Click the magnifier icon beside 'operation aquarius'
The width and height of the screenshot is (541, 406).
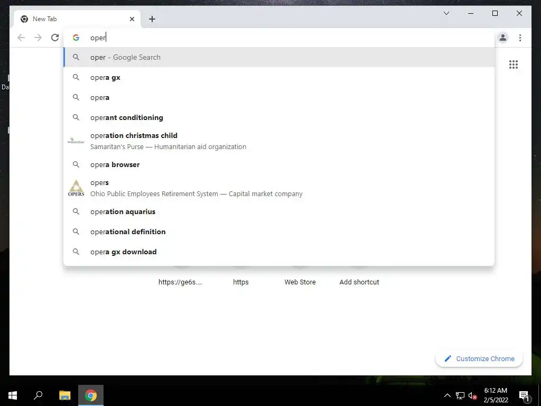76,211
